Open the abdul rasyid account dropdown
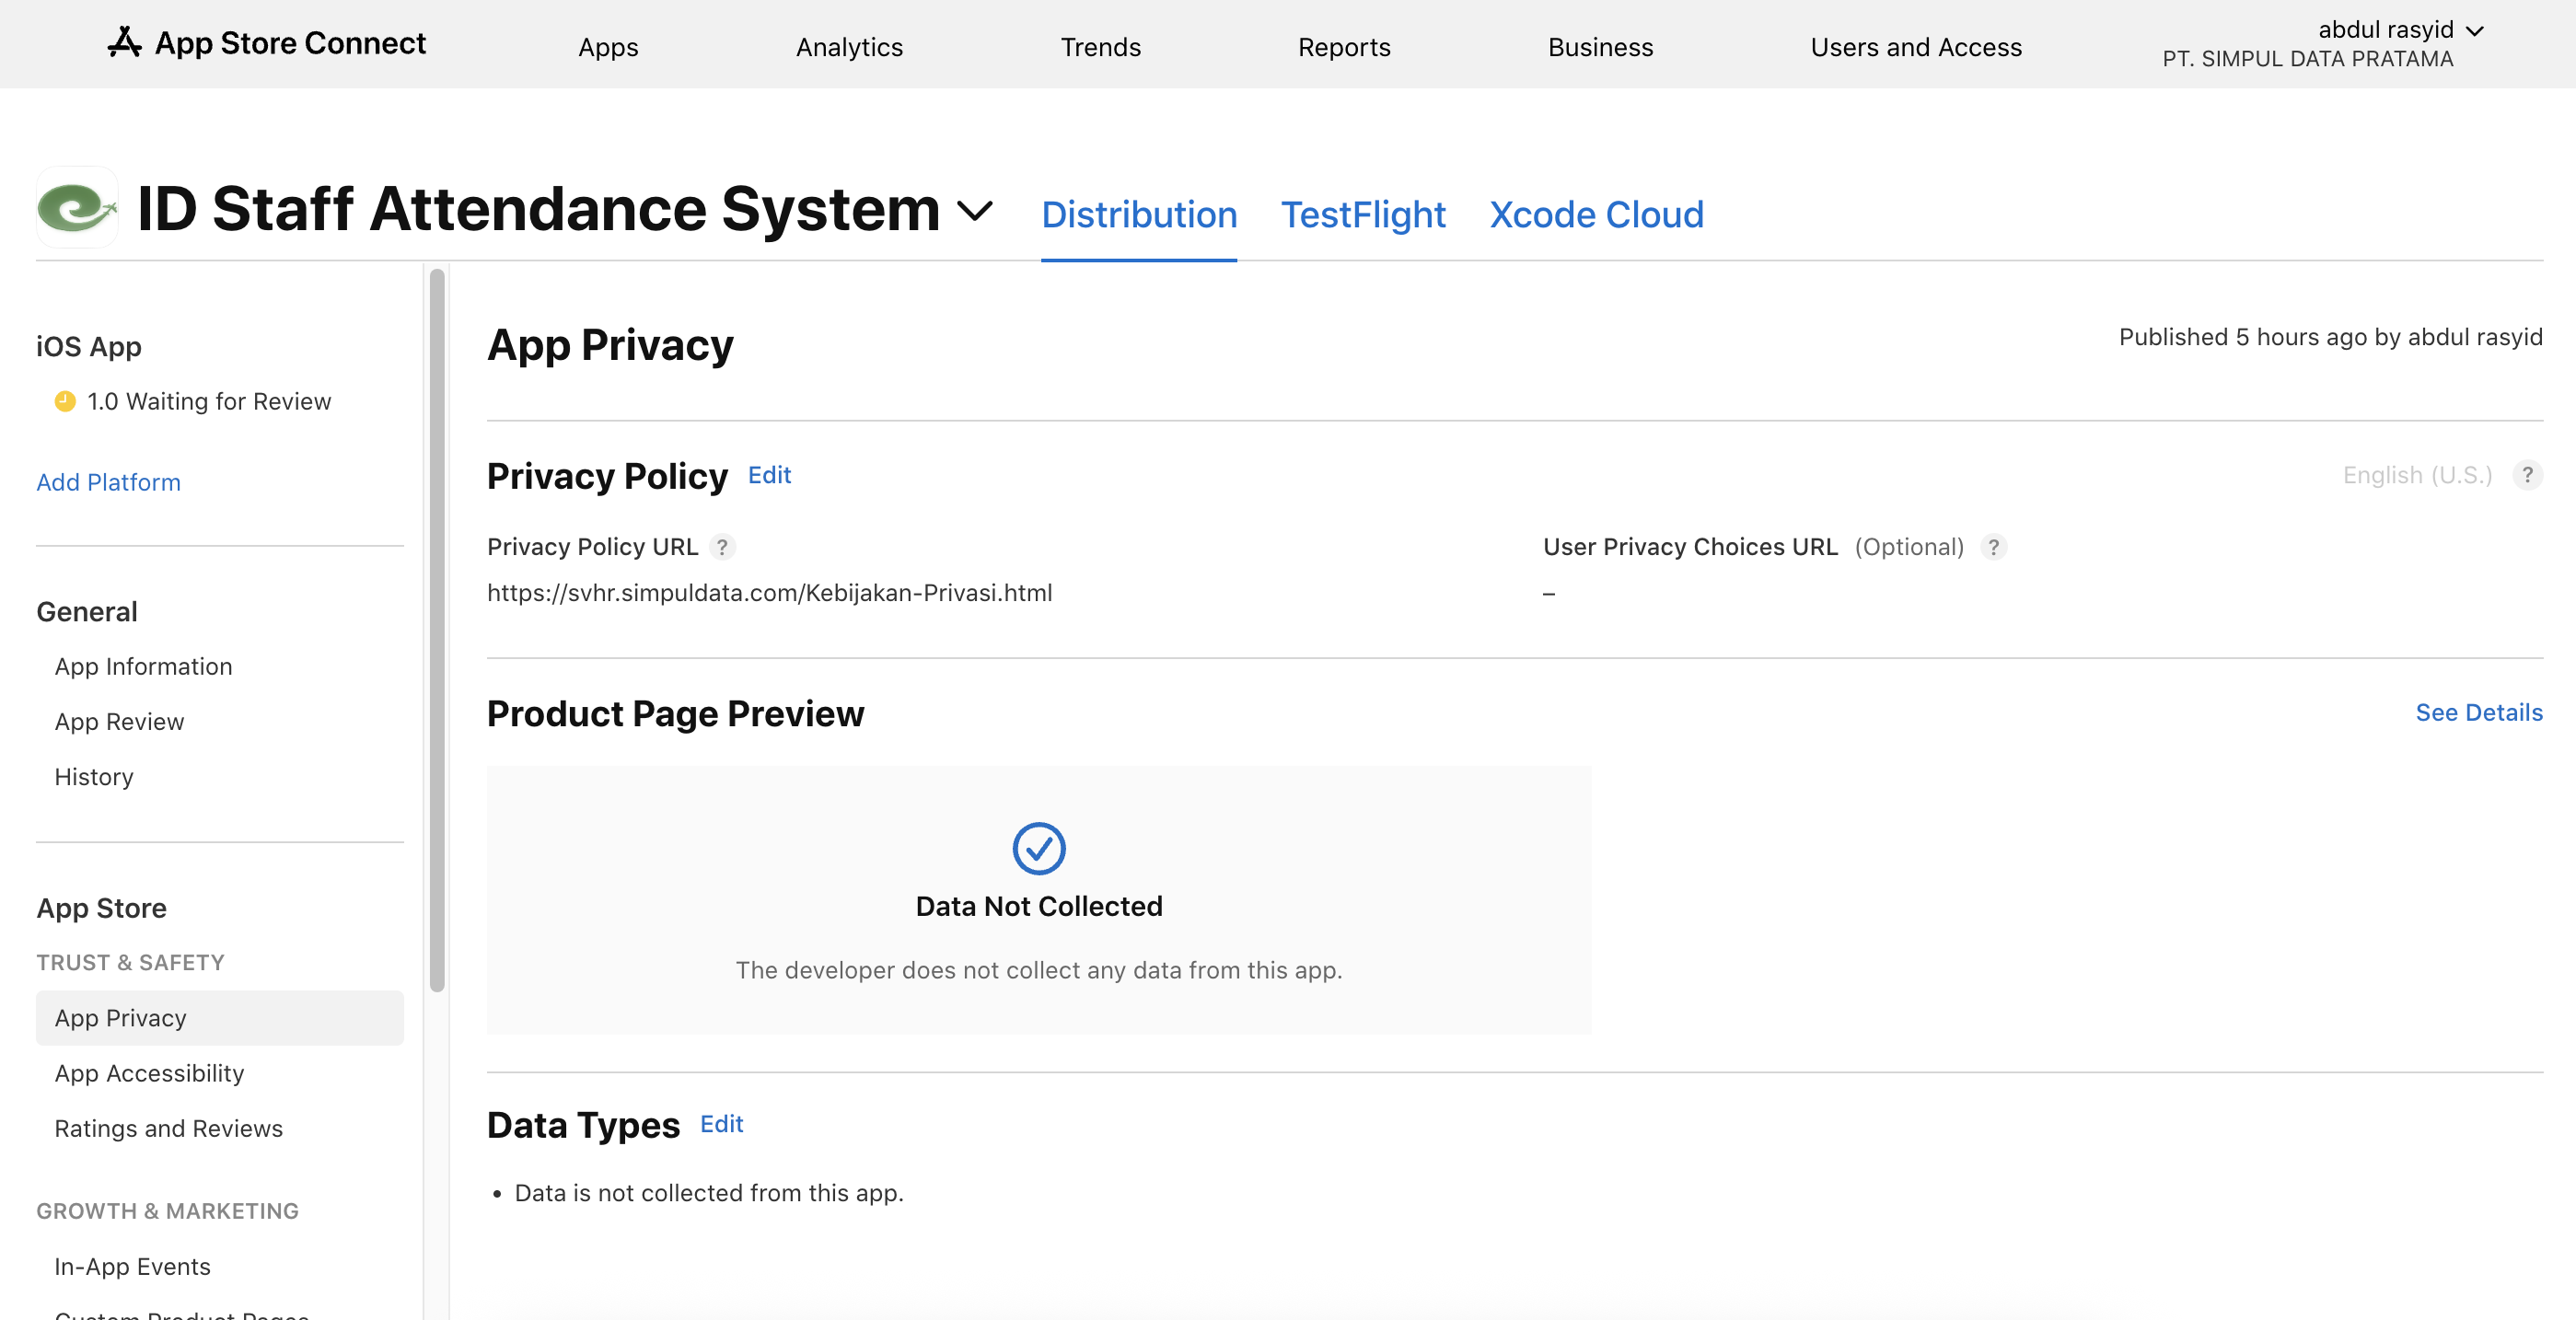Screen dimensions: 2576x1320 point(2400,31)
